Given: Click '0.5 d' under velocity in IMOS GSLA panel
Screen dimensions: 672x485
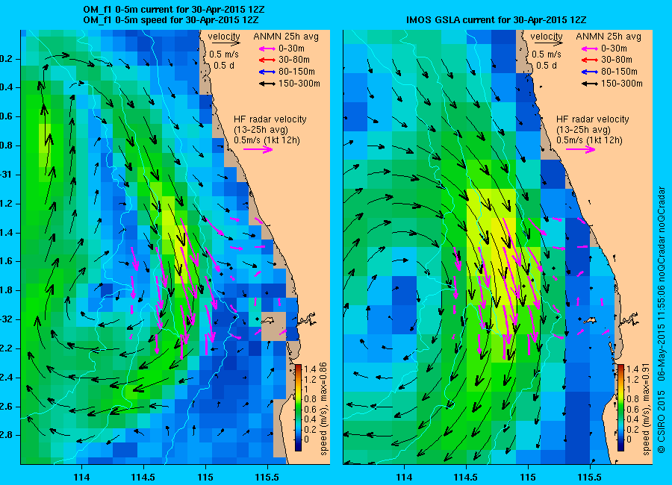Looking at the screenshot, I should (547, 66).
